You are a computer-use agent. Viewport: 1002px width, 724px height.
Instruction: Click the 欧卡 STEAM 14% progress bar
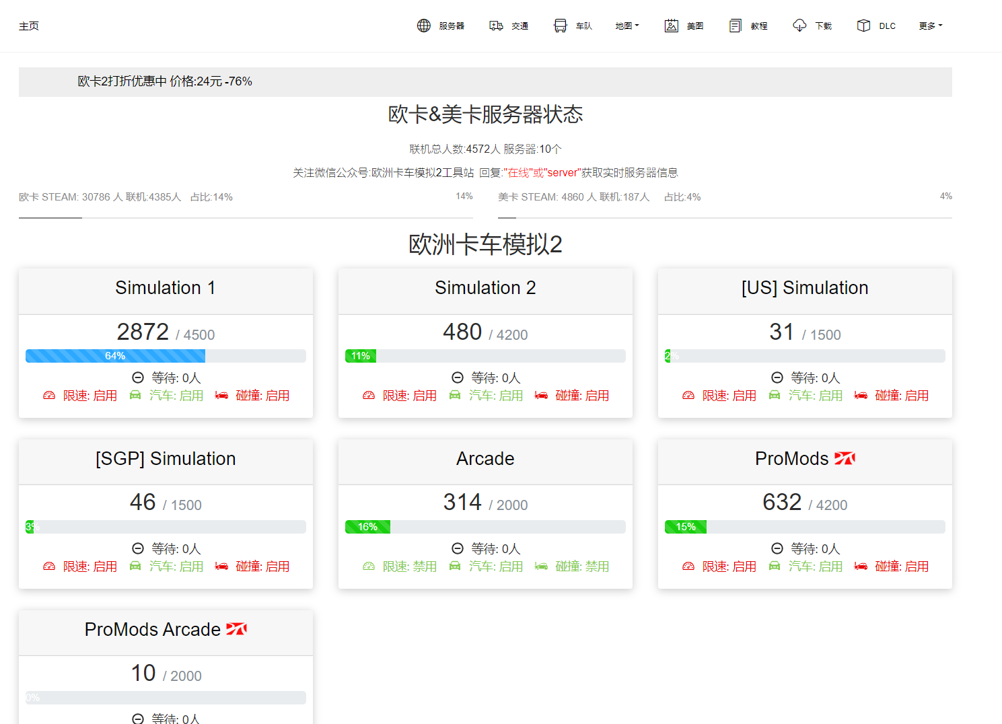[246, 217]
